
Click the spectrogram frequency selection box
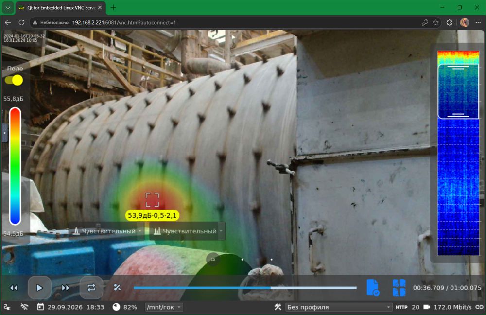(458, 91)
